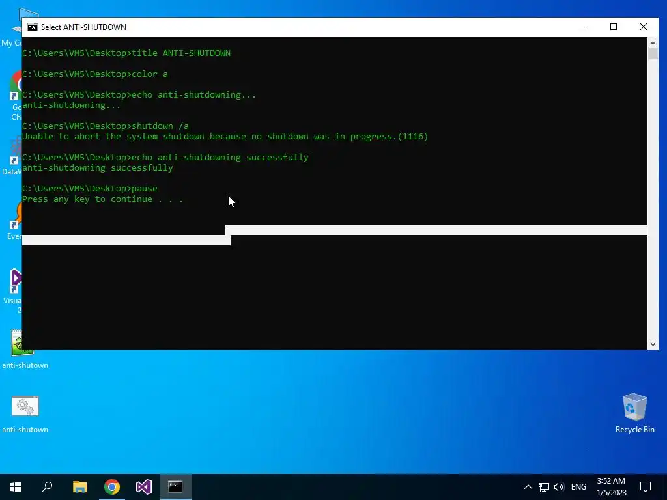The height and width of the screenshot is (500, 667).
Task: Open taskbar search magnifier
Action: coord(47,487)
